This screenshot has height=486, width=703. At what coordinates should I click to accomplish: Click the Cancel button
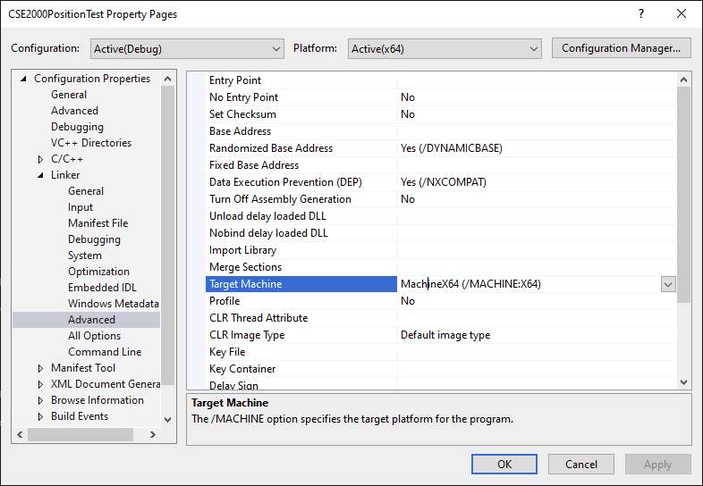(x=581, y=464)
